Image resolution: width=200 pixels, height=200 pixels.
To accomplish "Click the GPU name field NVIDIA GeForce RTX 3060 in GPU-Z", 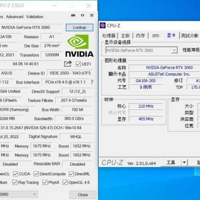I will (31, 27).
